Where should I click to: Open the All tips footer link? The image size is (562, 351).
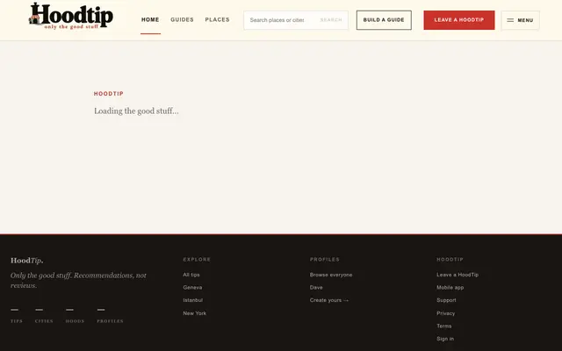(x=191, y=275)
